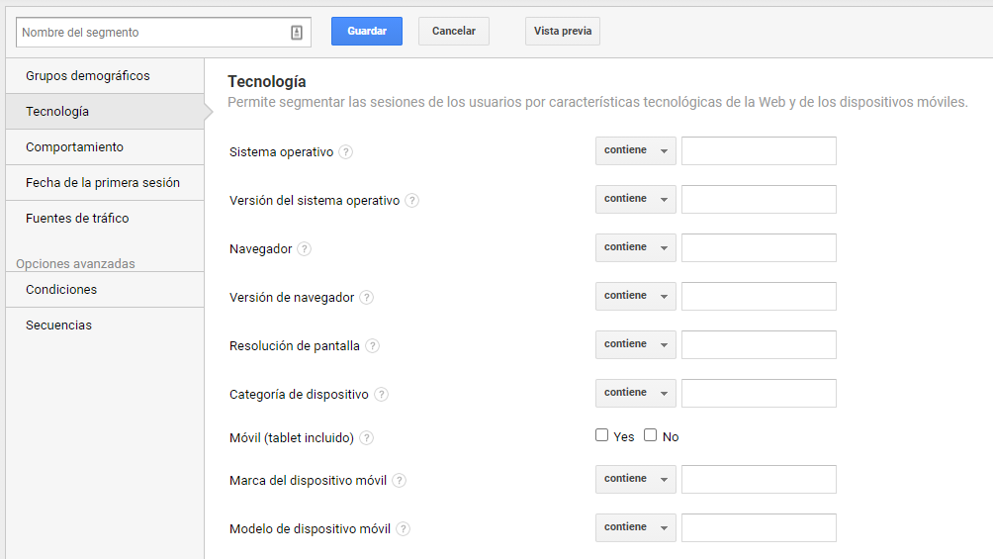The image size is (993, 559).
Task: Tick the No checkbox for Móvil
Action: coord(651,434)
